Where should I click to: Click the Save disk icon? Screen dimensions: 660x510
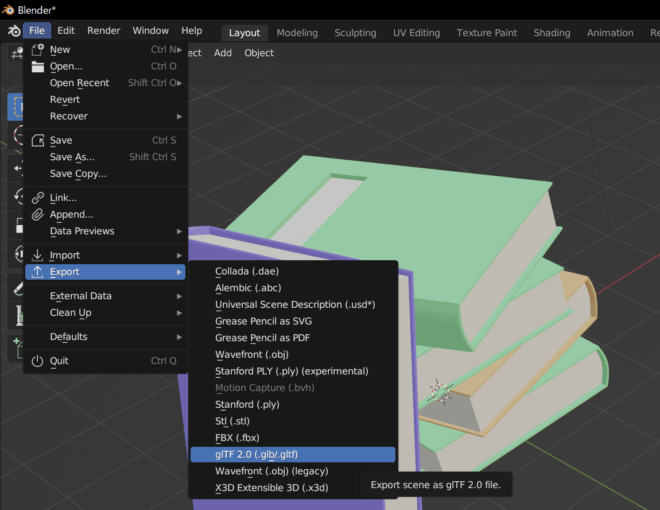coord(38,140)
